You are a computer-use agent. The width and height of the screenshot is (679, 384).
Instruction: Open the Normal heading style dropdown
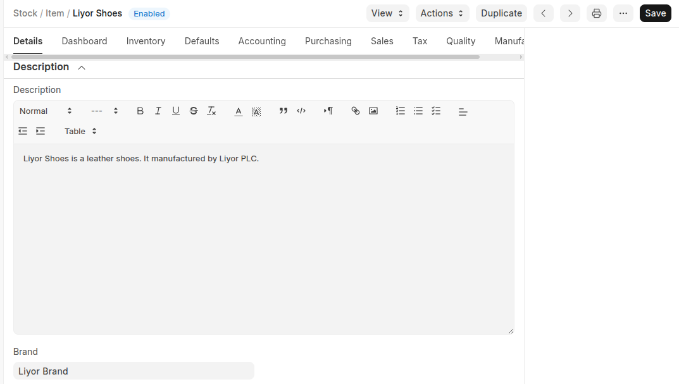46,111
